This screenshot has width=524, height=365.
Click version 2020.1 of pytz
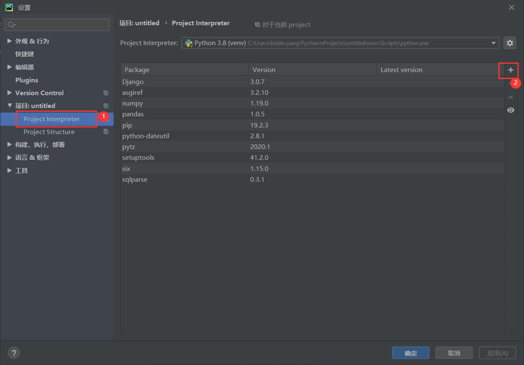click(x=260, y=147)
